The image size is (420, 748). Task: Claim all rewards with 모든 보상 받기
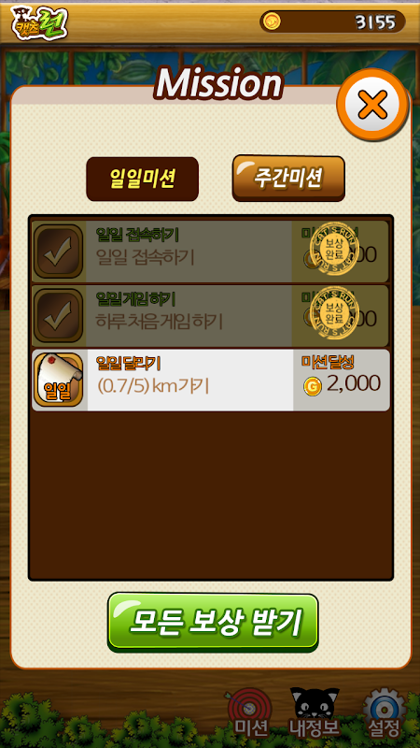pyautogui.click(x=213, y=621)
